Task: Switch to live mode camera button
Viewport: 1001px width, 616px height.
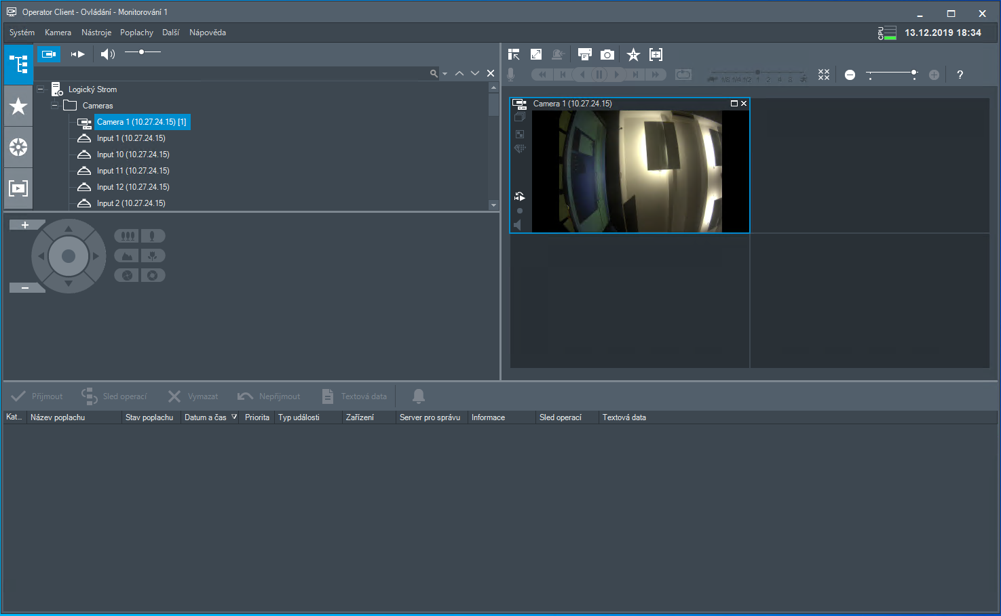Action: 49,54
